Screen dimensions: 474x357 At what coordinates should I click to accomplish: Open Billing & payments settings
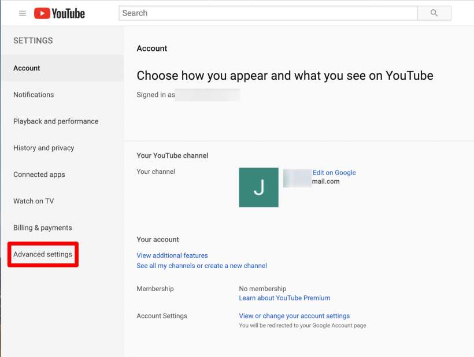click(x=43, y=228)
